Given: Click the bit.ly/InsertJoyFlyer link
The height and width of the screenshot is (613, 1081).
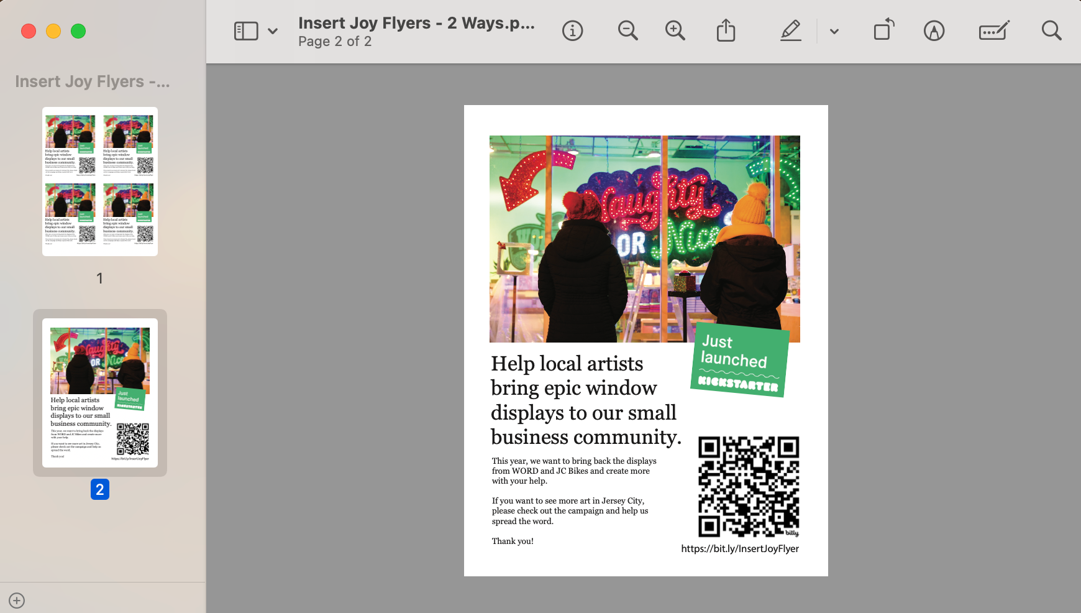Looking at the screenshot, I should point(739,549).
